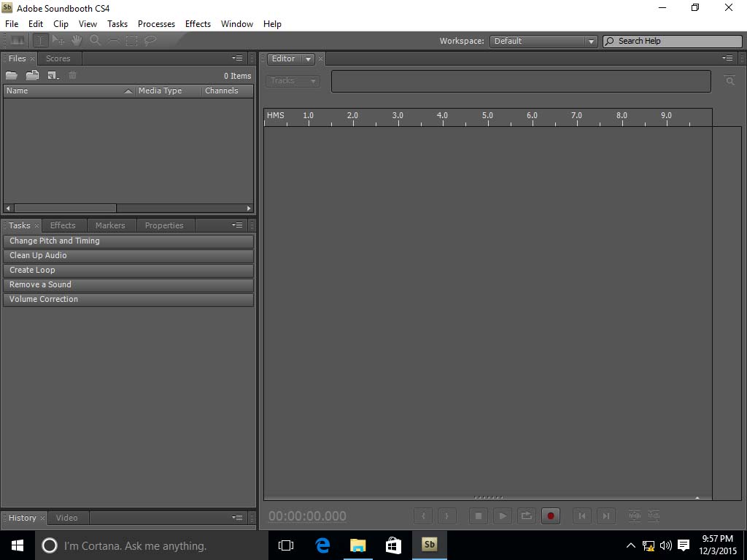Viewport: 747px width, 560px height.
Task: Switch to the Markers tab
Action: [110, 225]
